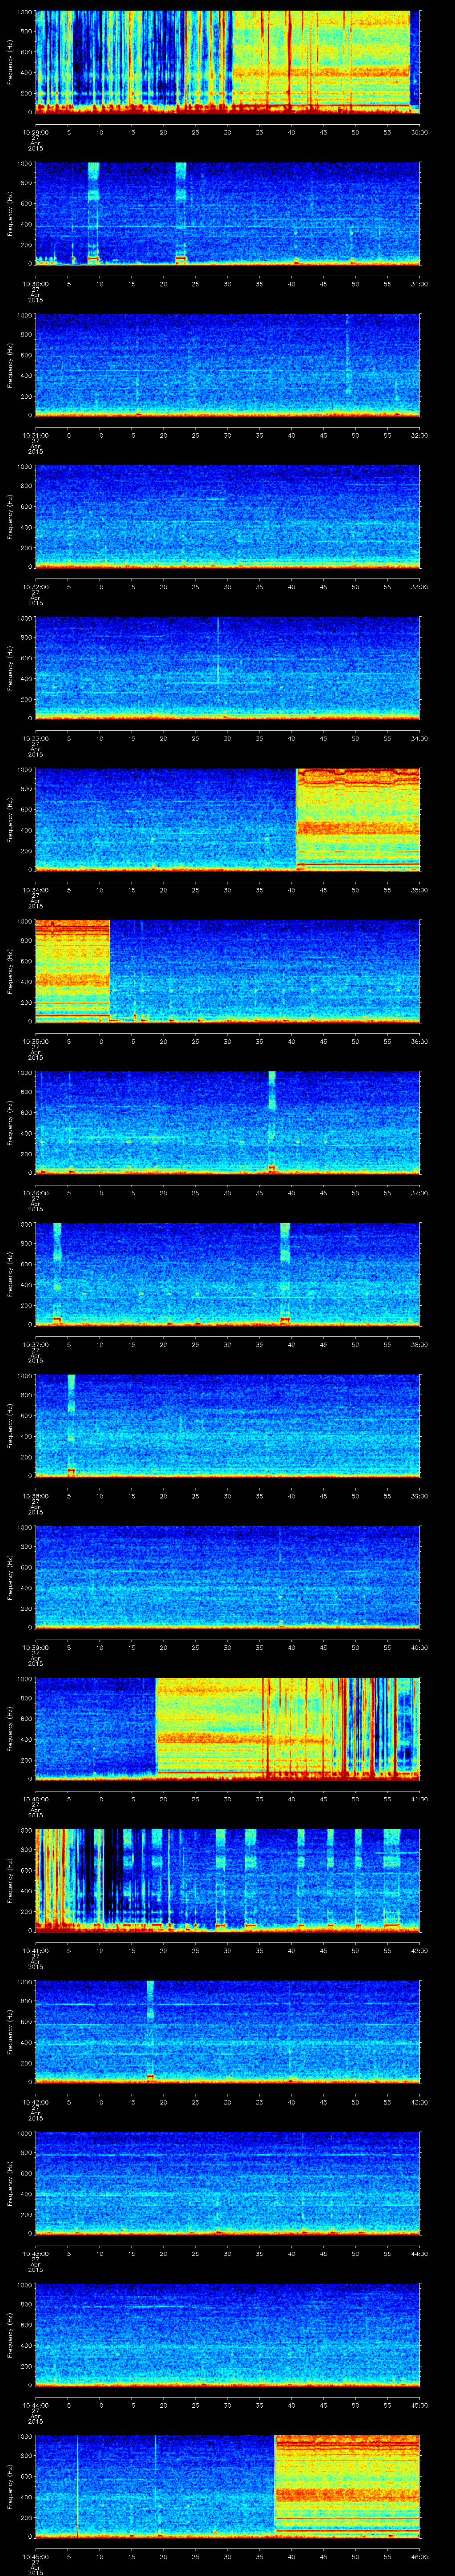This screenshot has height=2576, width=455.
Task: Select the spectrogram panel starting at 10:36:00
Action: (x=227, y=1122)
